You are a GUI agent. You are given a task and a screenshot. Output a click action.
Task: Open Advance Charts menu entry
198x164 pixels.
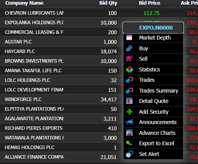153,133
